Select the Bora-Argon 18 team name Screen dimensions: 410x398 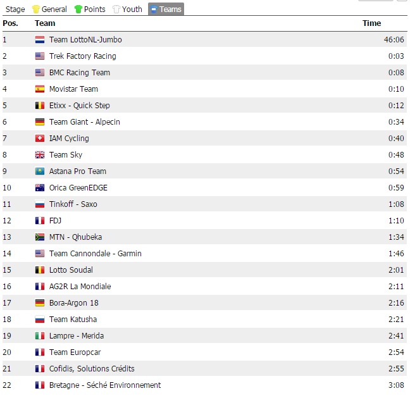tap(74, 303)
